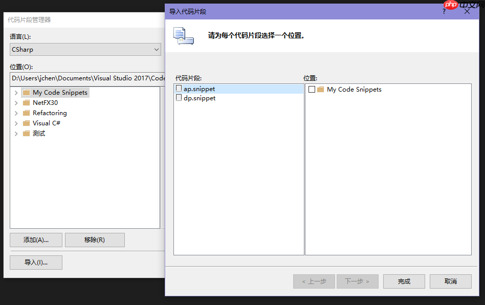
Task: Check the dp.snippet checkbox
Action: click(x=180, y=98)
